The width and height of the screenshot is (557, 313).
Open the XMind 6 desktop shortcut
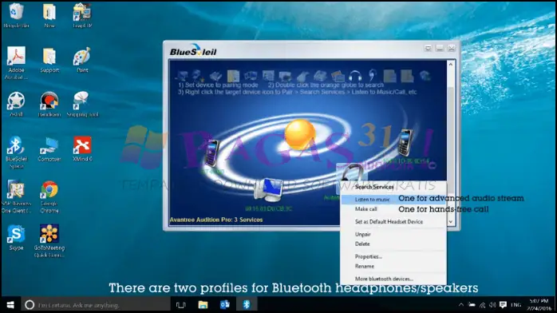(82, 149)
